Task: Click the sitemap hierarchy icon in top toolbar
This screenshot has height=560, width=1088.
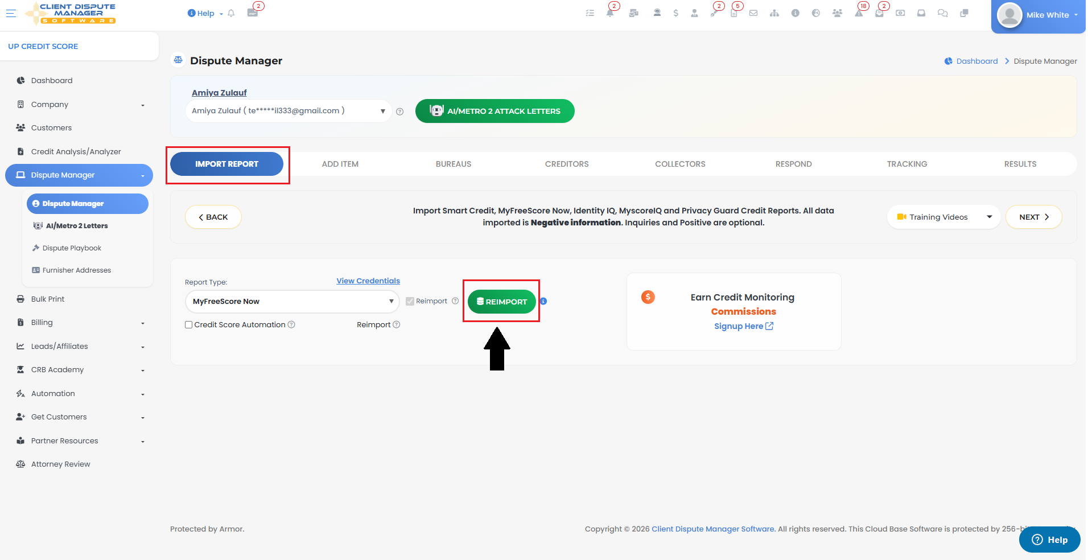Action: pyautogui.click(x=774, y=13)
